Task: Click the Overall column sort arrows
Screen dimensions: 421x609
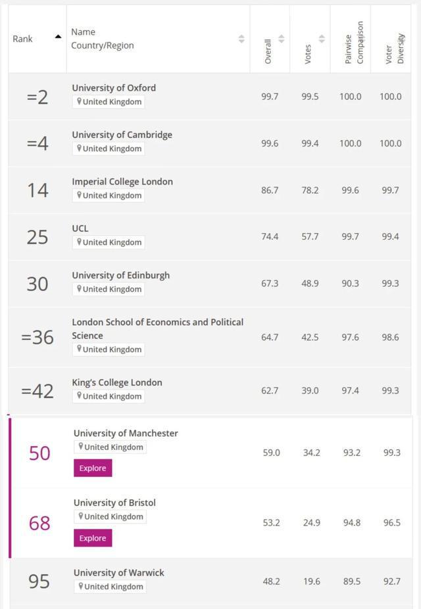Action: pyautogui.click(x=282, y=39)
